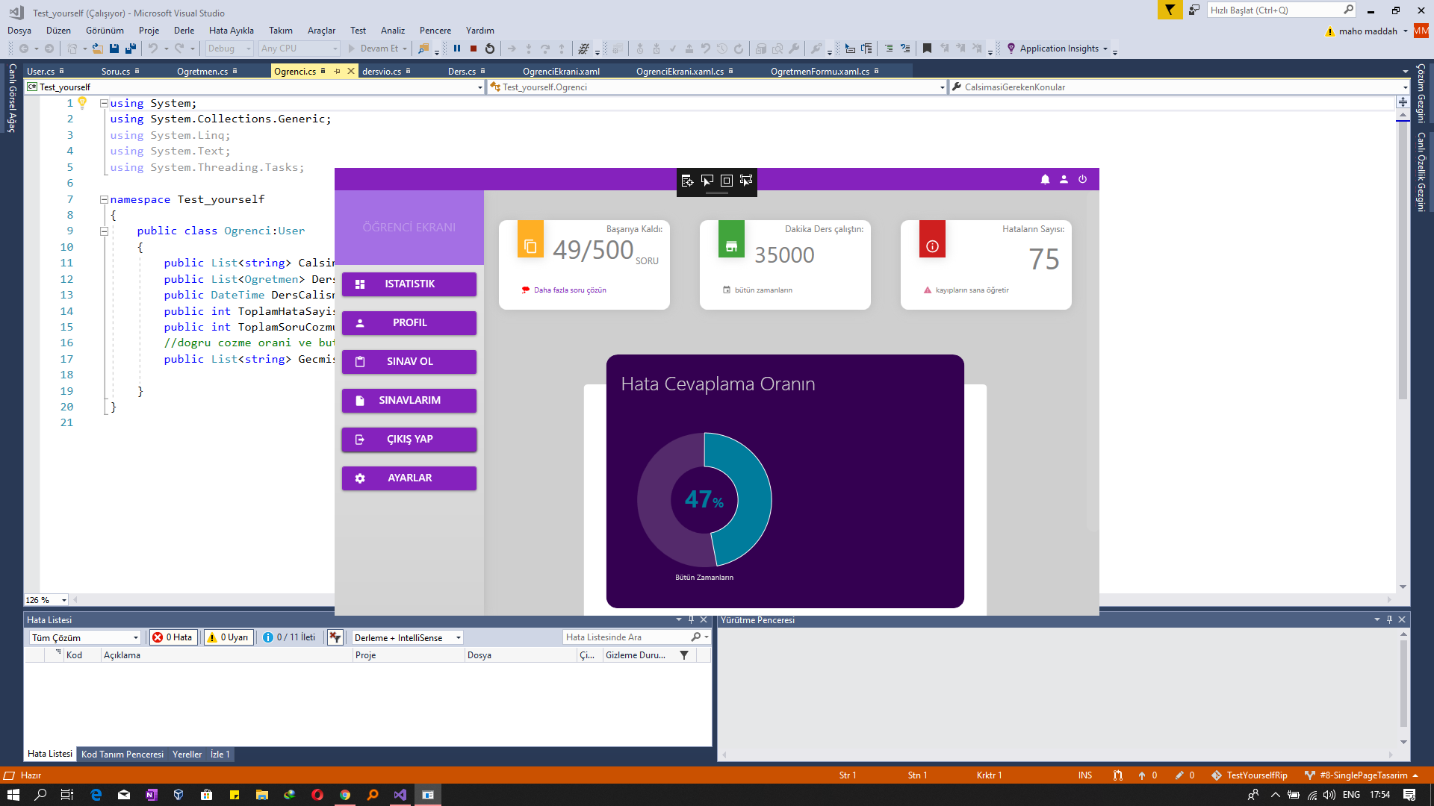Click the 47% donut chart
The width and height of the screenshot is (1434, 806).
point(704,499)
